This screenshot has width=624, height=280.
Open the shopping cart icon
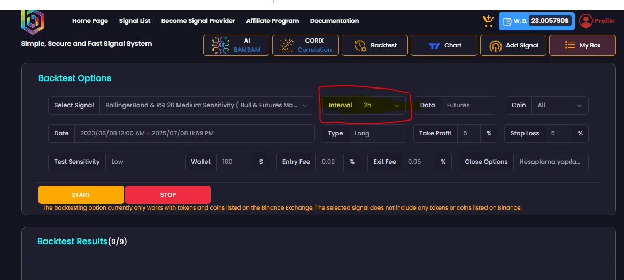point(488,21)
